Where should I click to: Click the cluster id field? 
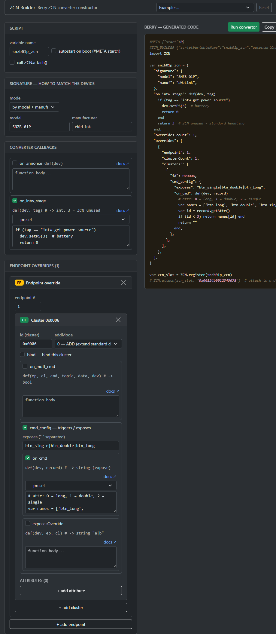click(x=36, y=344)
